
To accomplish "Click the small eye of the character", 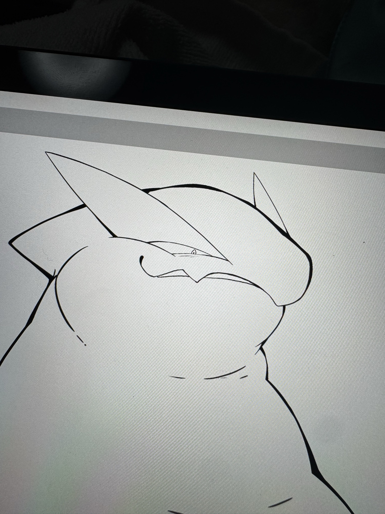I will (194, 252).
